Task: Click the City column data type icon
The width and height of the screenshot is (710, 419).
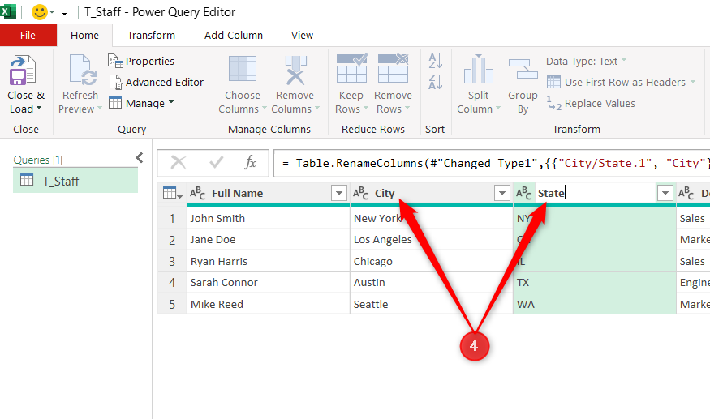Action: [x=360, y=193]
